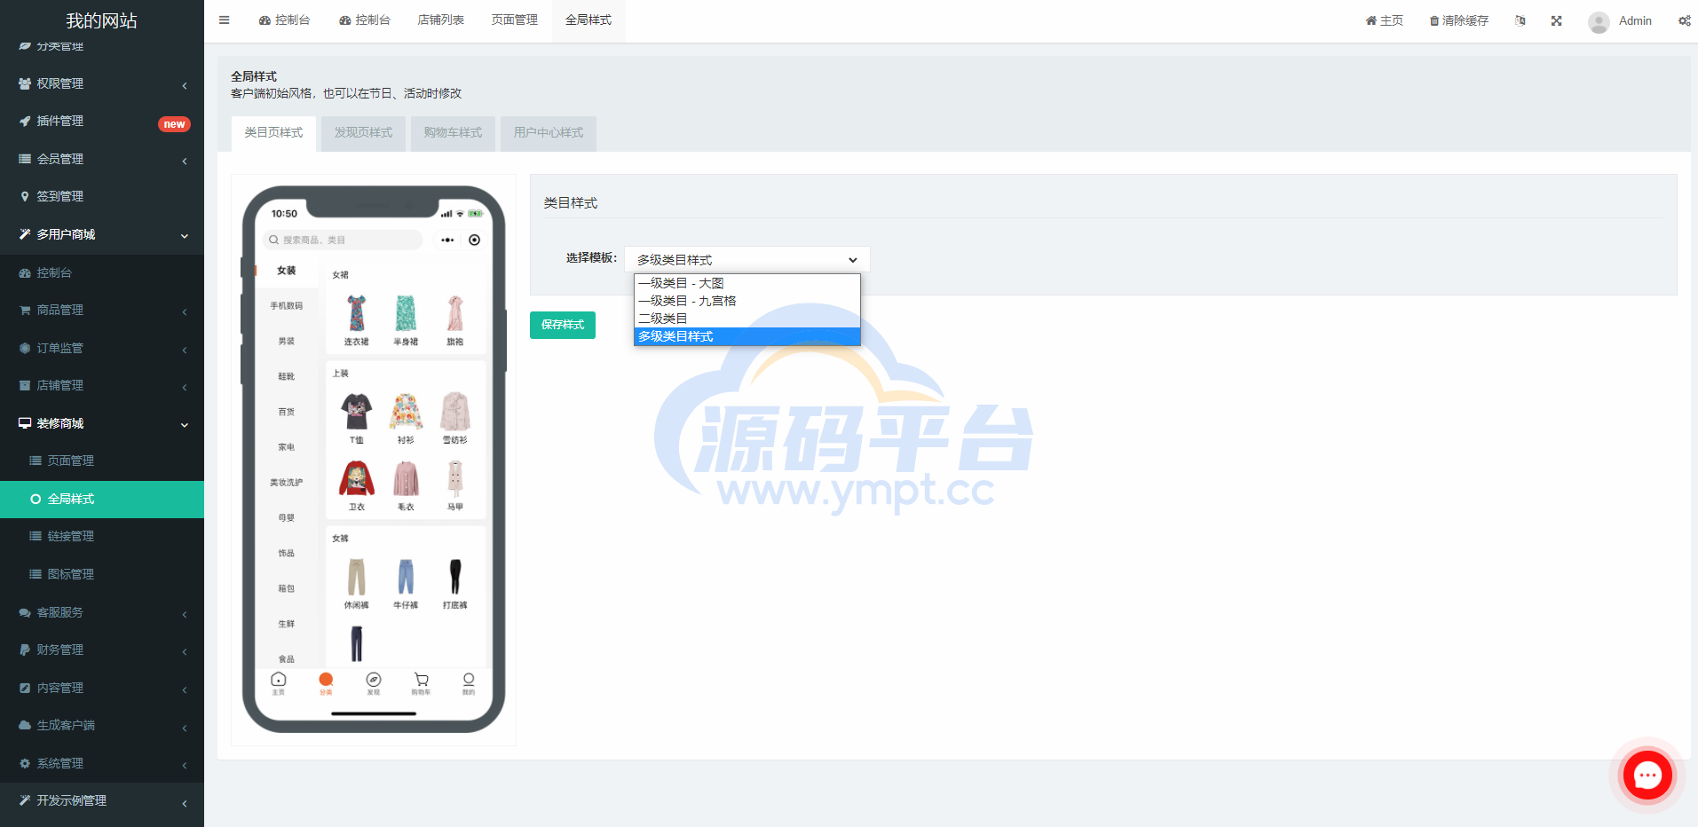Open 图标管理 in the sidebar submenu

pos(102,574)
